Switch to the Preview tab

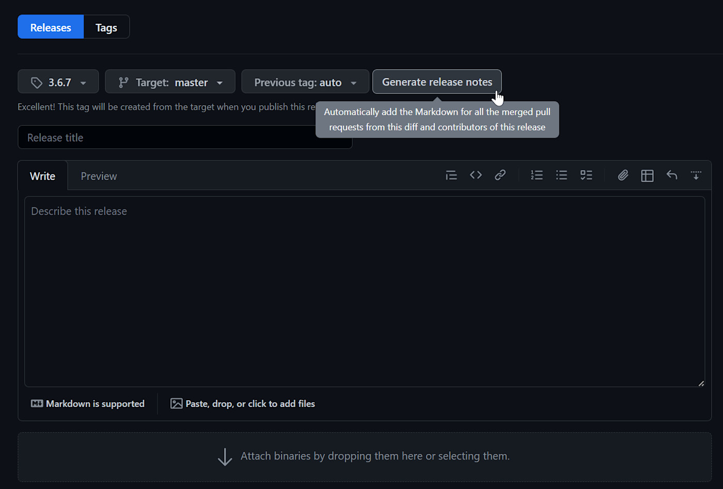pyautogui.click(x=99, y=176)
